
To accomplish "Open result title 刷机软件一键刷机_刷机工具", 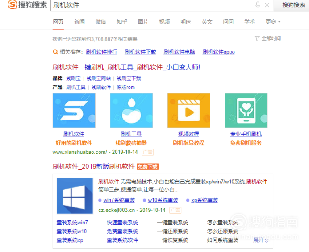I will pos(126,67).
